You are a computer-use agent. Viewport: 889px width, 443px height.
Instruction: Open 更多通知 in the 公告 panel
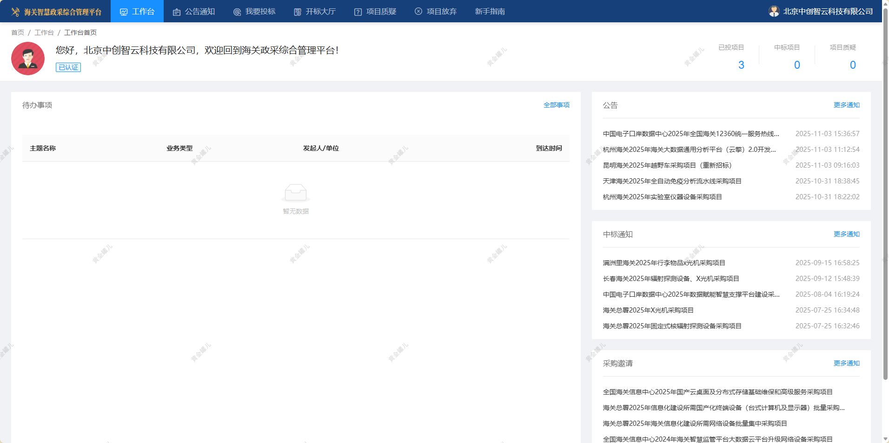[x=846, y=105]
